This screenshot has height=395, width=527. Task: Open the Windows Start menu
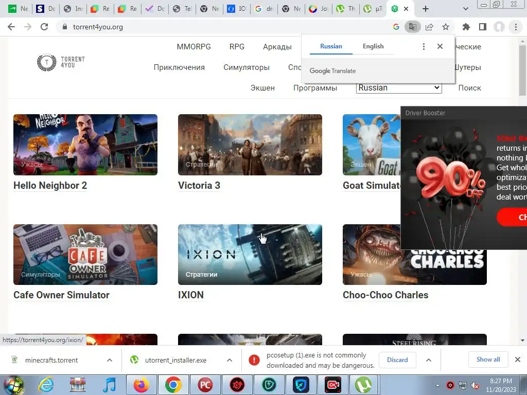tap(13, 385)
